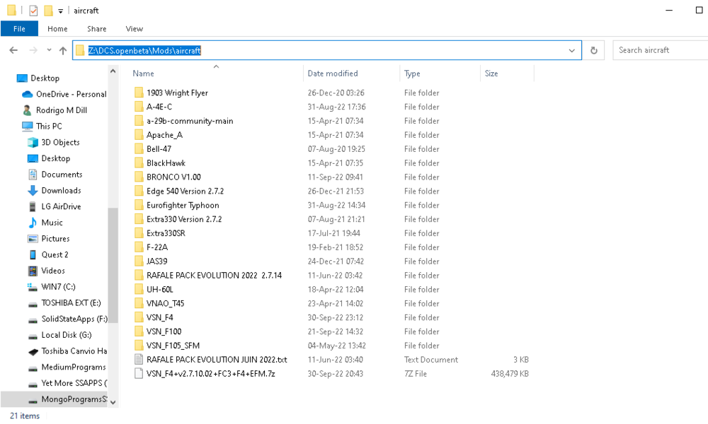Select the Pictures icon
This screenshot has width=708, height=424.
coord(33,239)
